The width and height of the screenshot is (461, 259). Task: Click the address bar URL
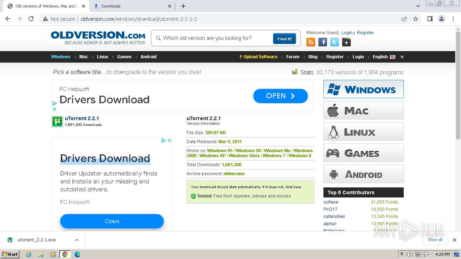click(139, 19)
